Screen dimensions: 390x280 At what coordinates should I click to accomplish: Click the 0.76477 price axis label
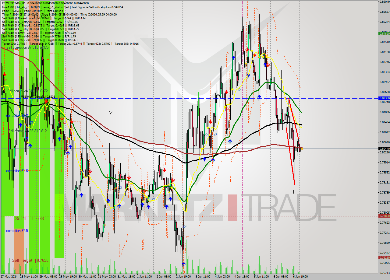(x=385, y=253)
